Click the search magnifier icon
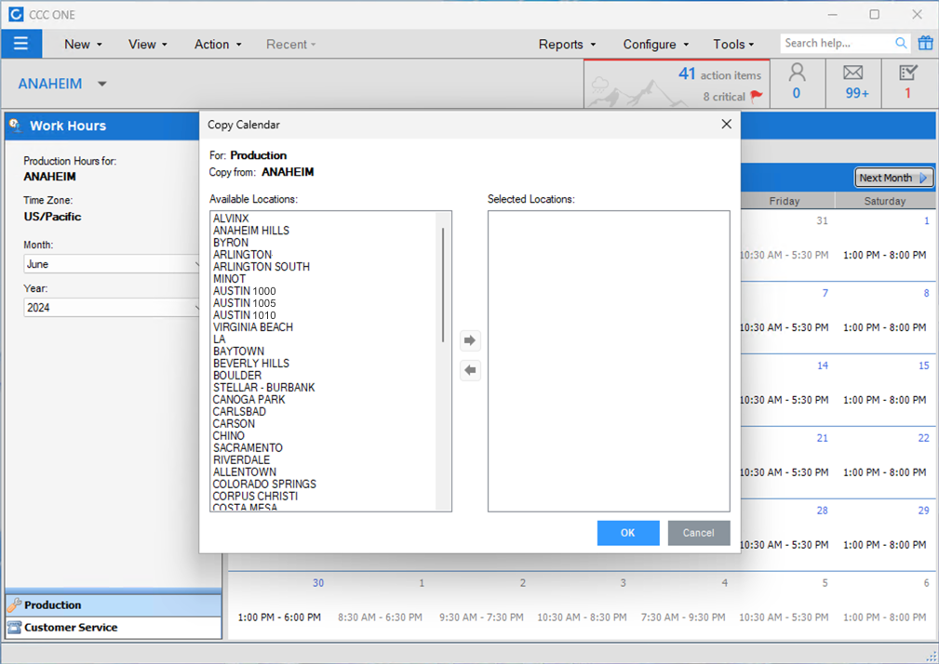This screenshot has width=939, height=664. coord(901,43)
